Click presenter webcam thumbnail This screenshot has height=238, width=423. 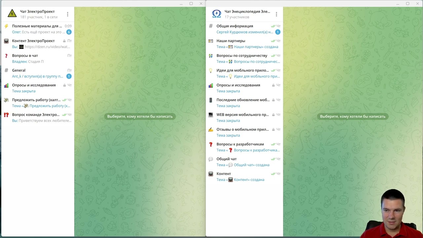392,213
